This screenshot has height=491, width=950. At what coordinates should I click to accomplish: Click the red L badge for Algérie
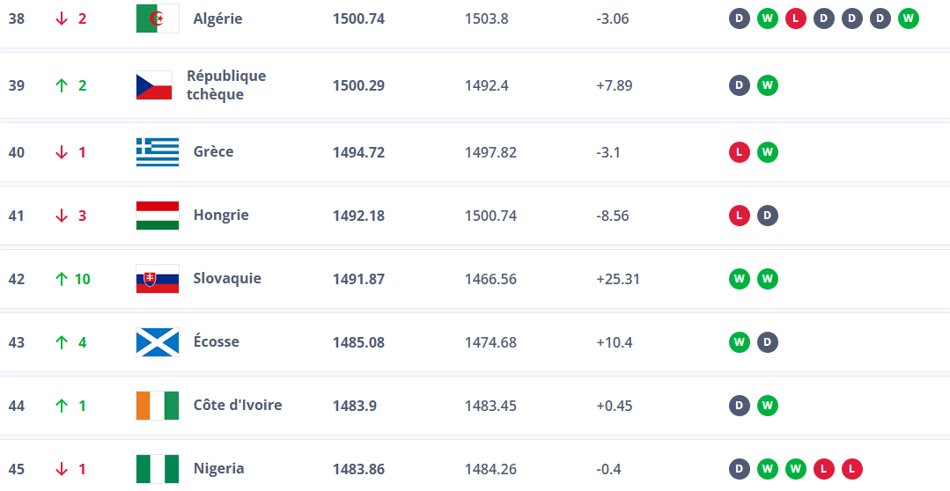[x=796, y=18]
